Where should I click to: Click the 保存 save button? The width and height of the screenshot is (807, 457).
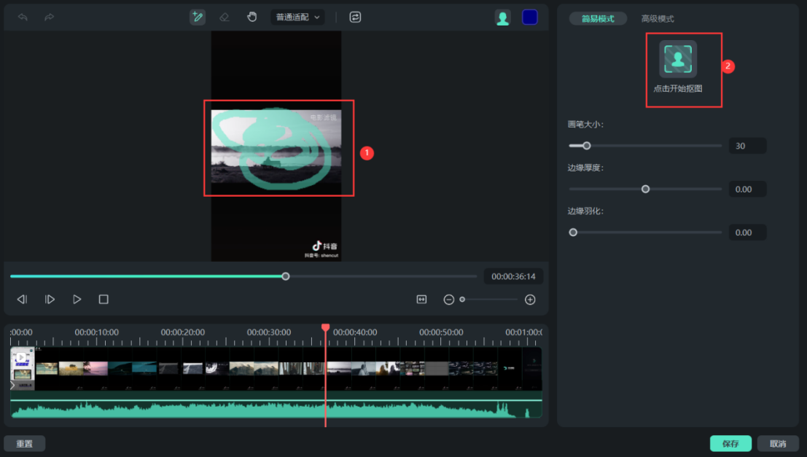tap(730, 444)
